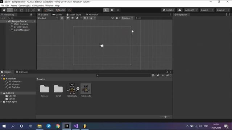Toggle hidden scene objects visibility counter
Image resolution: width=232 pixels, height=130 pixels.
click(86, 18)
